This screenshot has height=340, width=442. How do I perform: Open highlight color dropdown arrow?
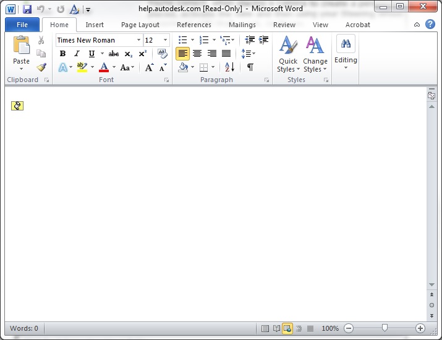click(93, 67)
